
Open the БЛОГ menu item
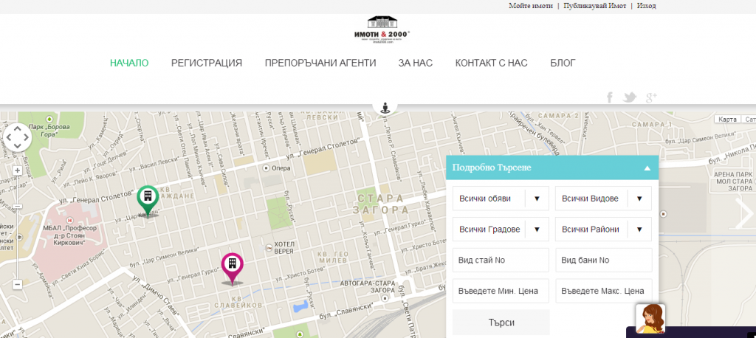pyautogui.click(x=563, y=63)
